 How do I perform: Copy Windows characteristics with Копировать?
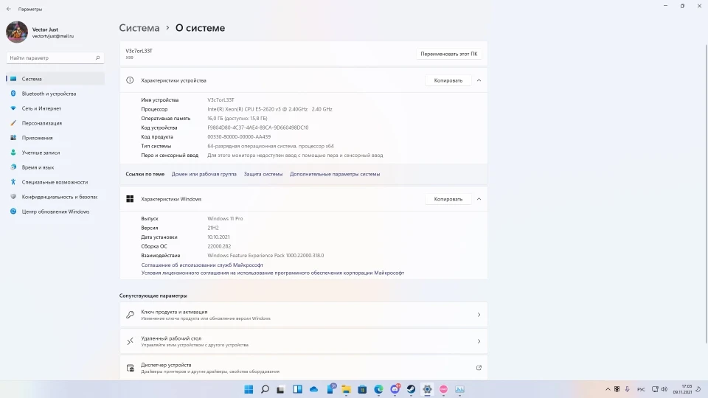click(x=448, y=199)
